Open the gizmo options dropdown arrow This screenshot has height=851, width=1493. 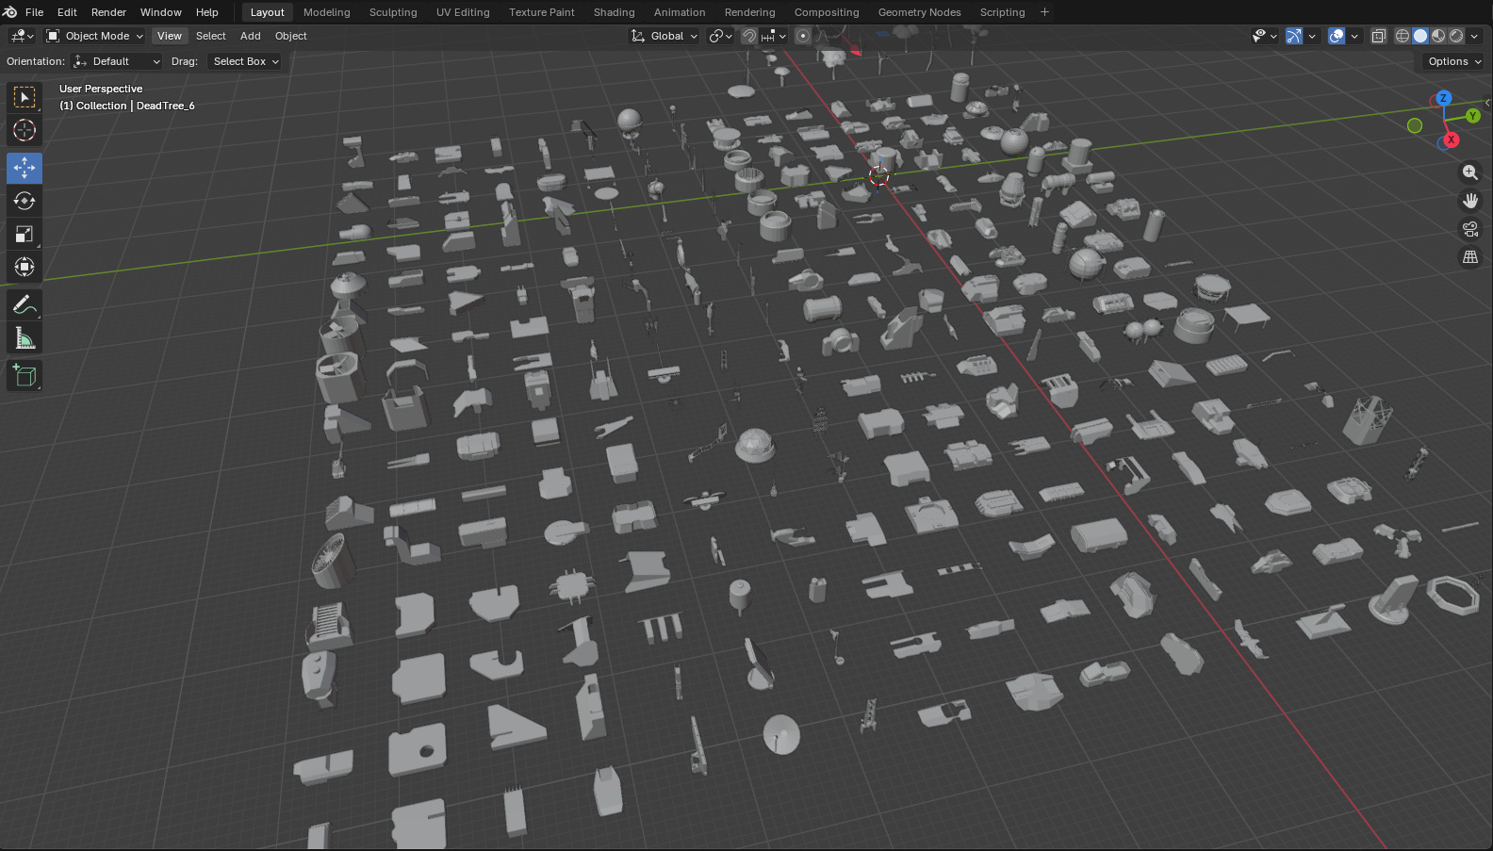pos(1312,36)
